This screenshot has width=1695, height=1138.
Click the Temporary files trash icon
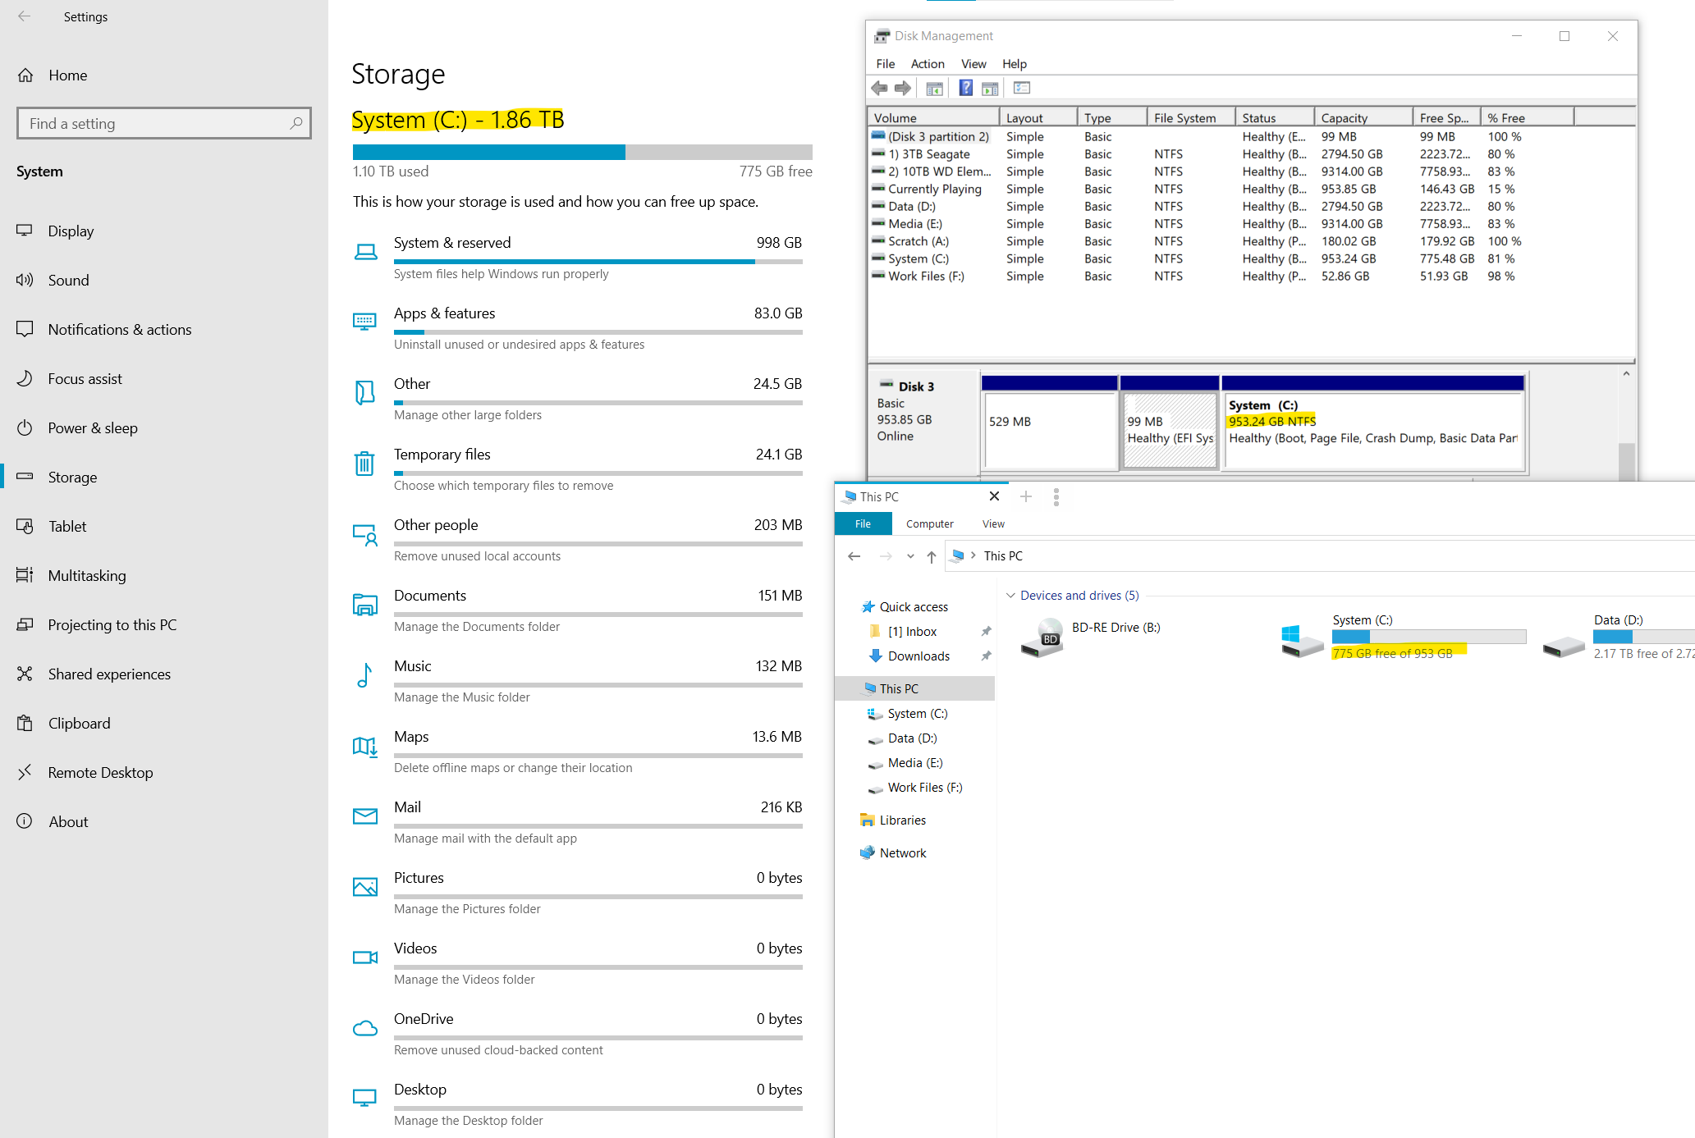(364, 464)
